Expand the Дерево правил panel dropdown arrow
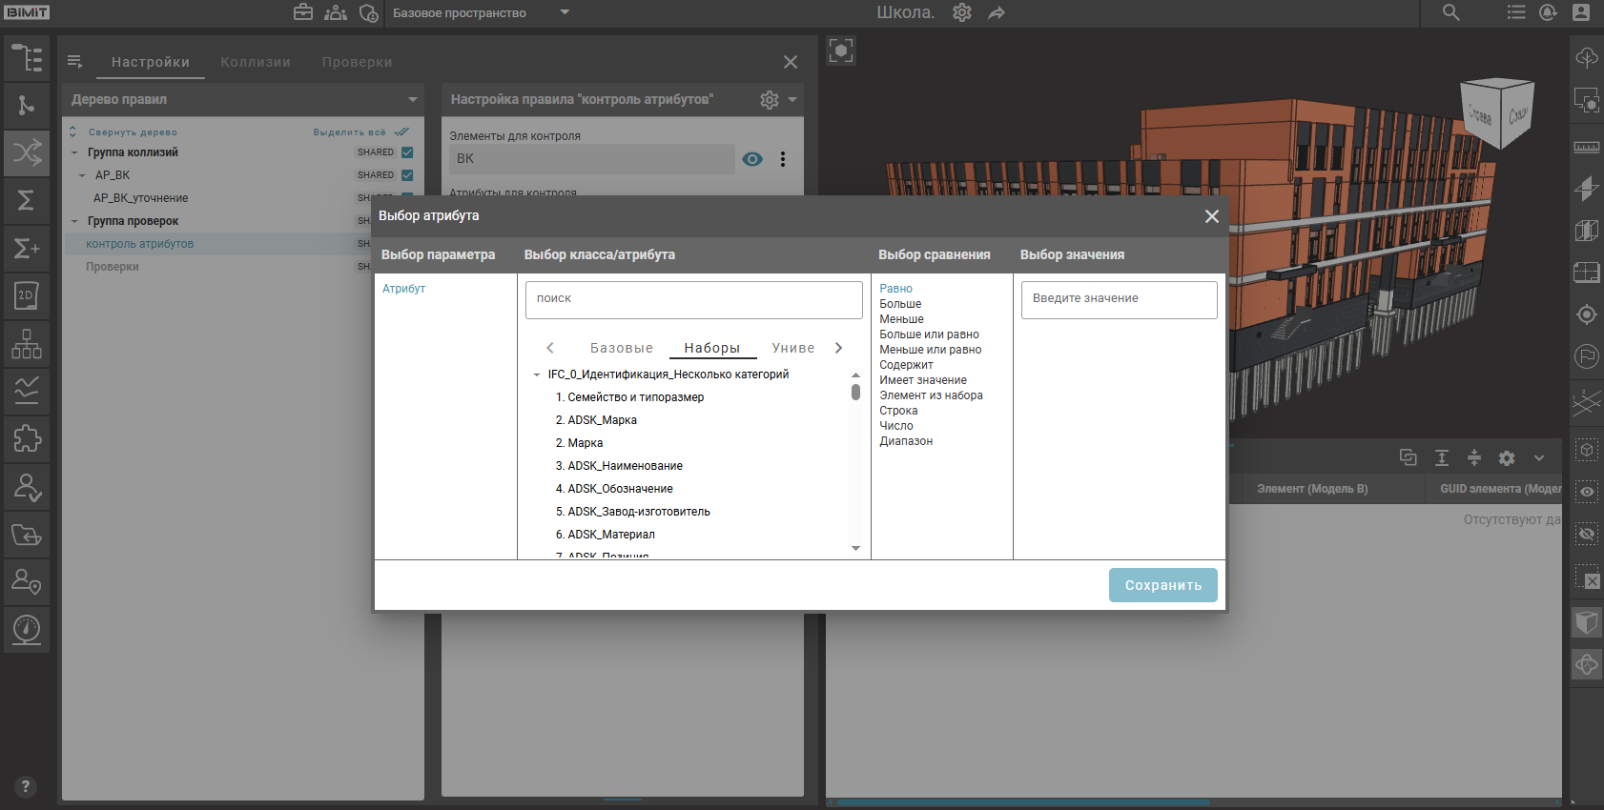Image resolution: width=1604 pixels, height=810 pixels. (413, 99)
